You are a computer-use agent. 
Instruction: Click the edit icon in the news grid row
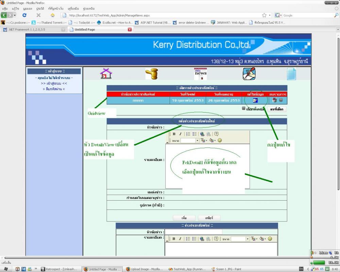tap(255, 100)
